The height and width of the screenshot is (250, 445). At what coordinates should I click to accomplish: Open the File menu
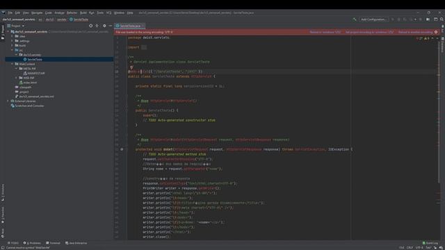[x=10, y=12]
